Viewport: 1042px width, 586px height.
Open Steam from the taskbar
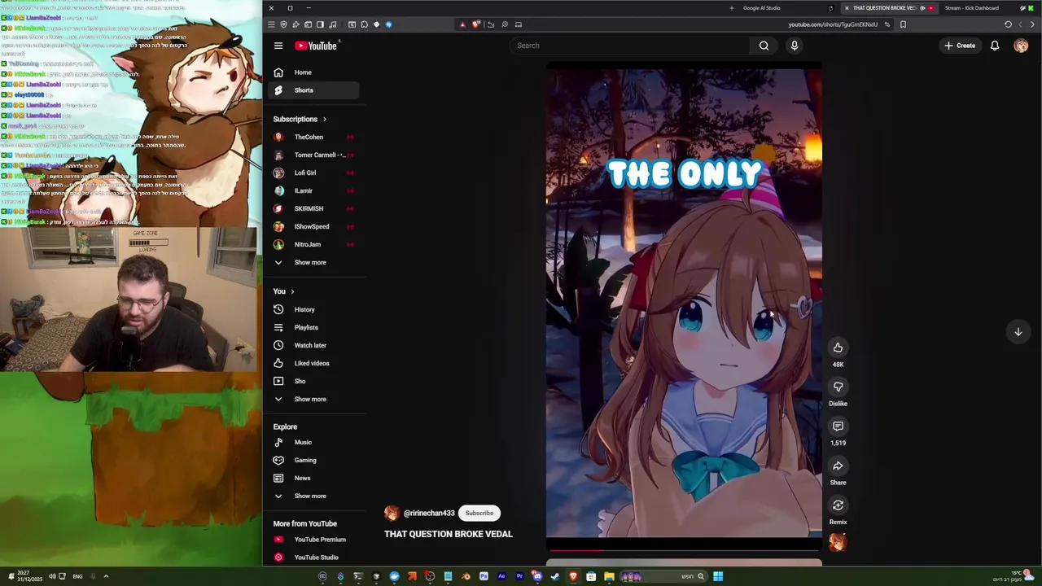click(x=554, y=576)
